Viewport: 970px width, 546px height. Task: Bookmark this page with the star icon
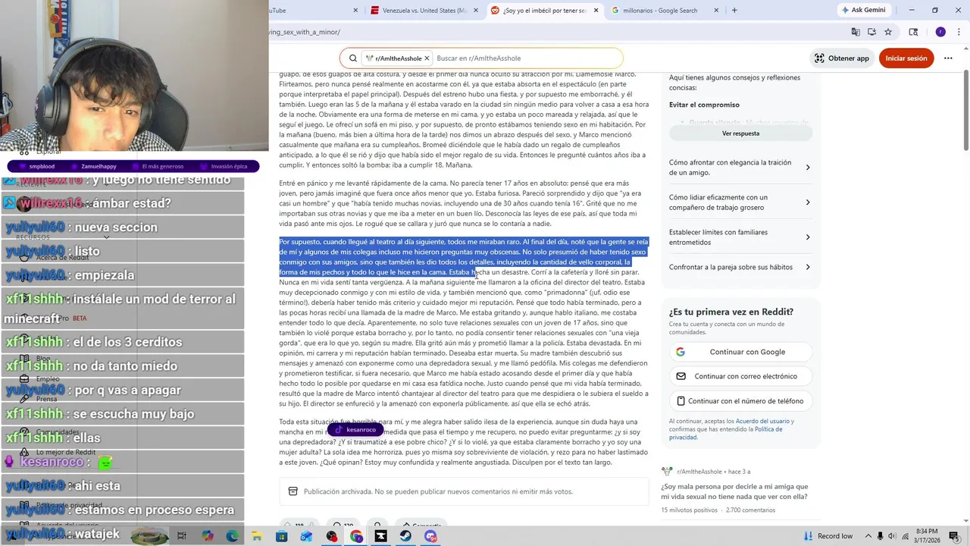[888, 32]
